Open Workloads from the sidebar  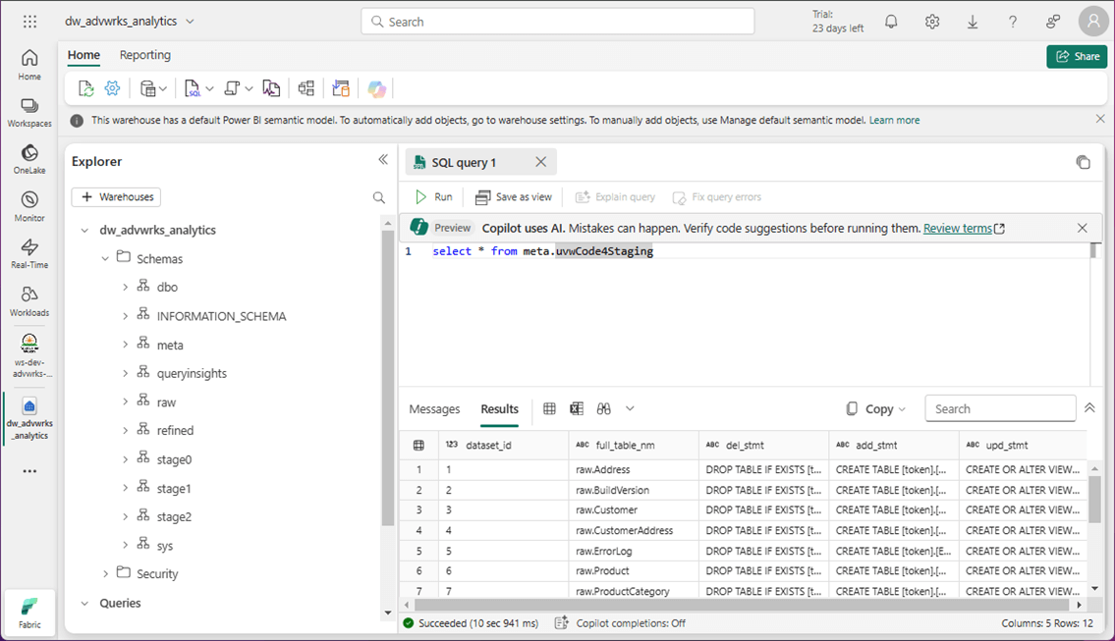pyautogui.click(x=29, y=301)
